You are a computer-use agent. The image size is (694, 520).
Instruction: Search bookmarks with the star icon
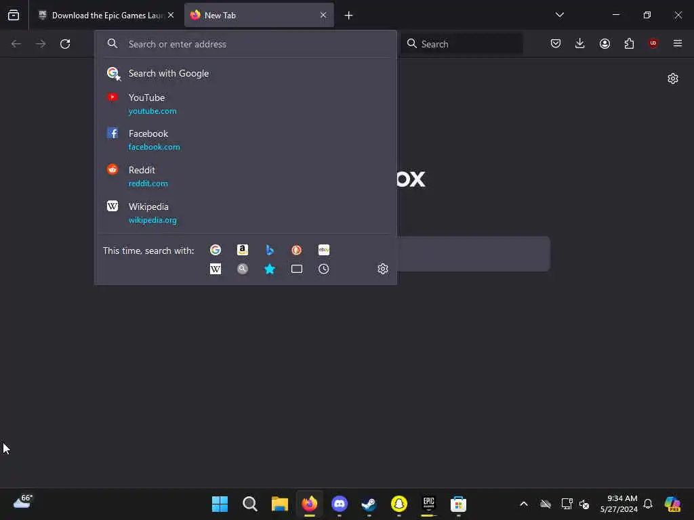tap(270, 269)
